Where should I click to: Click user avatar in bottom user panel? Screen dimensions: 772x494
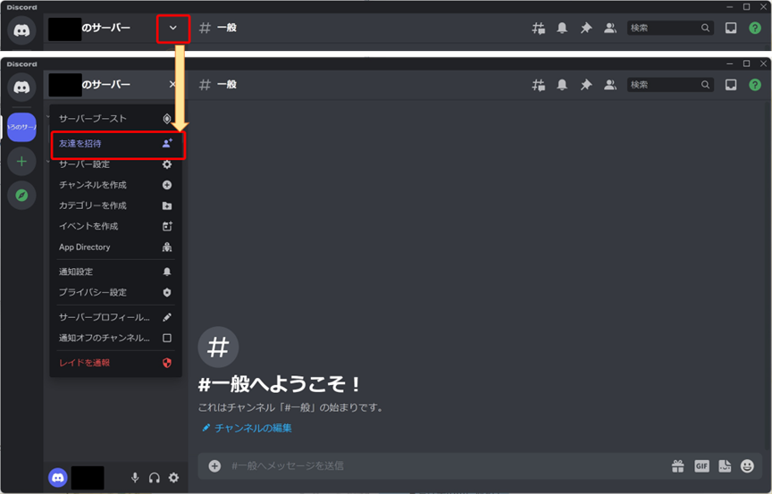pyautogui.click(x=57, y=477)
